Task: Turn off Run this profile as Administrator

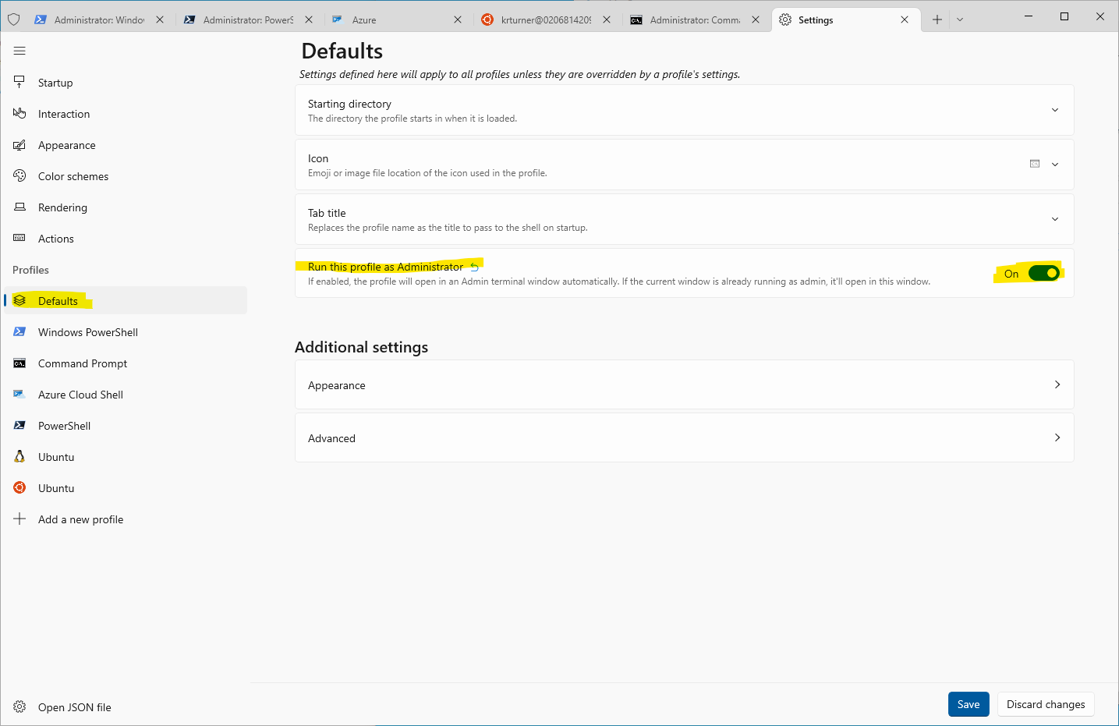Action: [1043, 274]
